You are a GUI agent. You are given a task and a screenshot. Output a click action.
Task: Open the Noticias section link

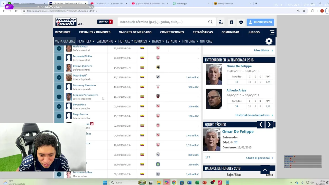(206, 41)
